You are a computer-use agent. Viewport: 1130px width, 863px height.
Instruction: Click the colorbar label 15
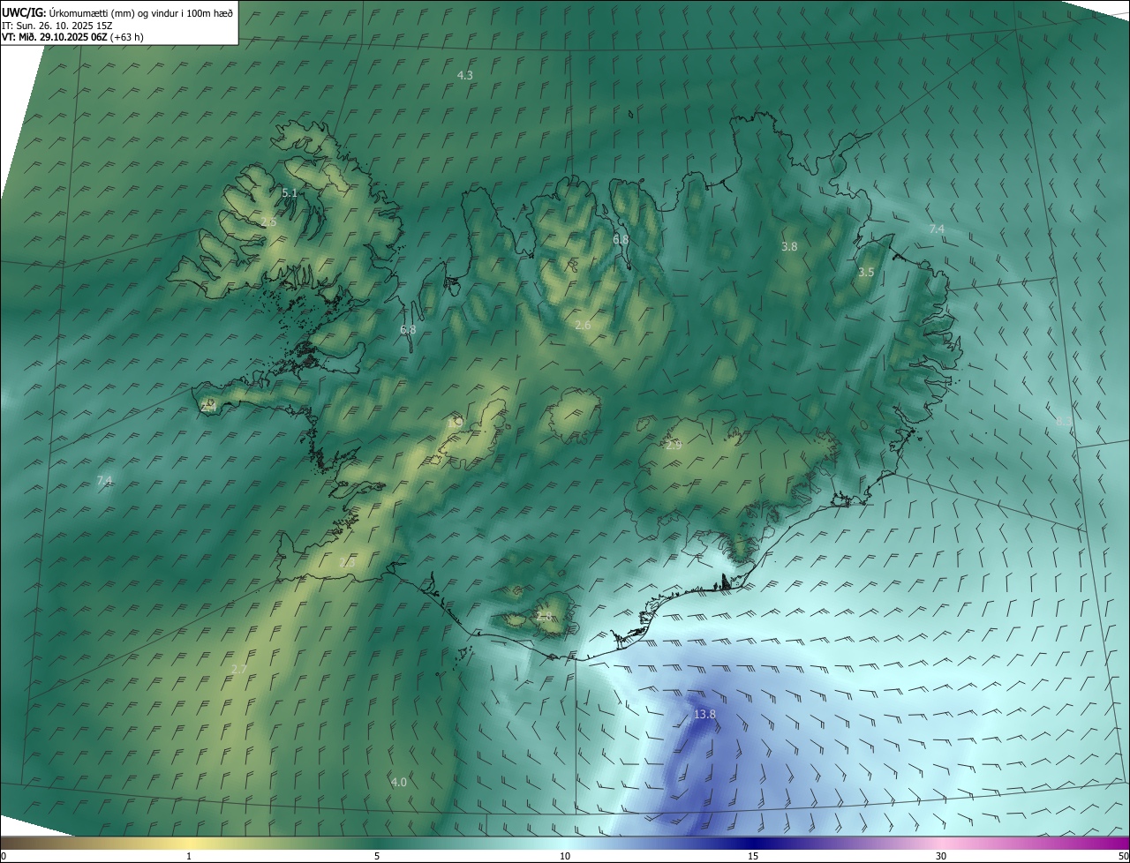[753, 856]
